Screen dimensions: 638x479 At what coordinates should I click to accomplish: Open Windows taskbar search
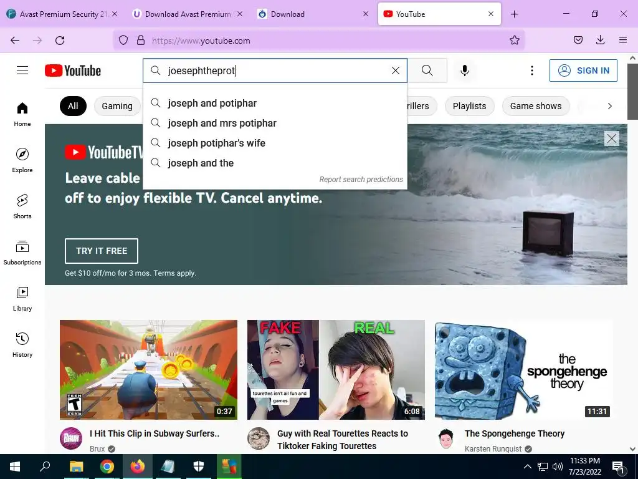coord(45,467)
